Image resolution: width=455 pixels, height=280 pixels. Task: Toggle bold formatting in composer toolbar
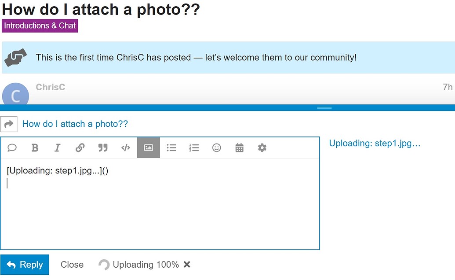click(x=35, y=148)
